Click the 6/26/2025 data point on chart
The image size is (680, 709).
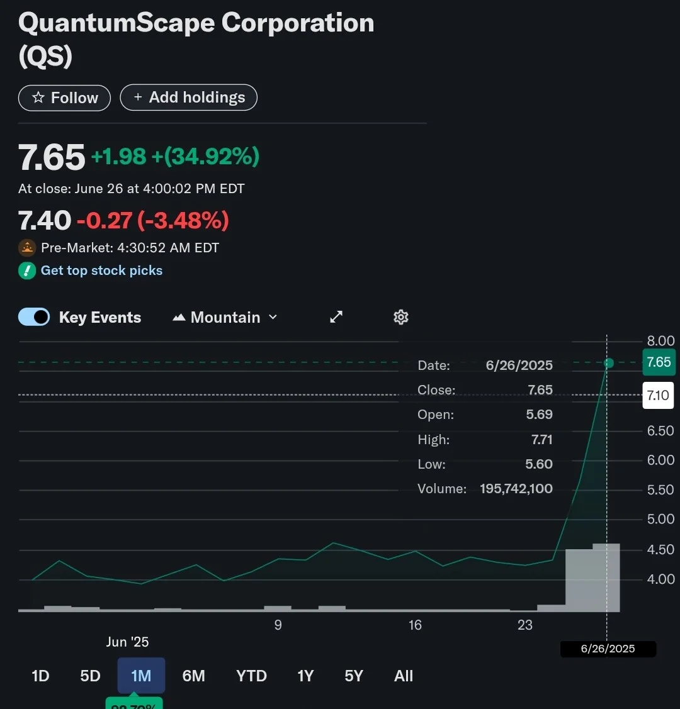[609, 362]
